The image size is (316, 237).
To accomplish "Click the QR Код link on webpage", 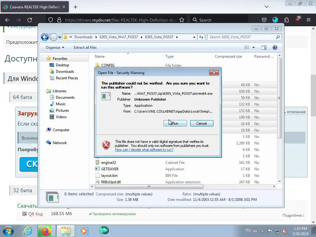I will (x=35, y=214).
